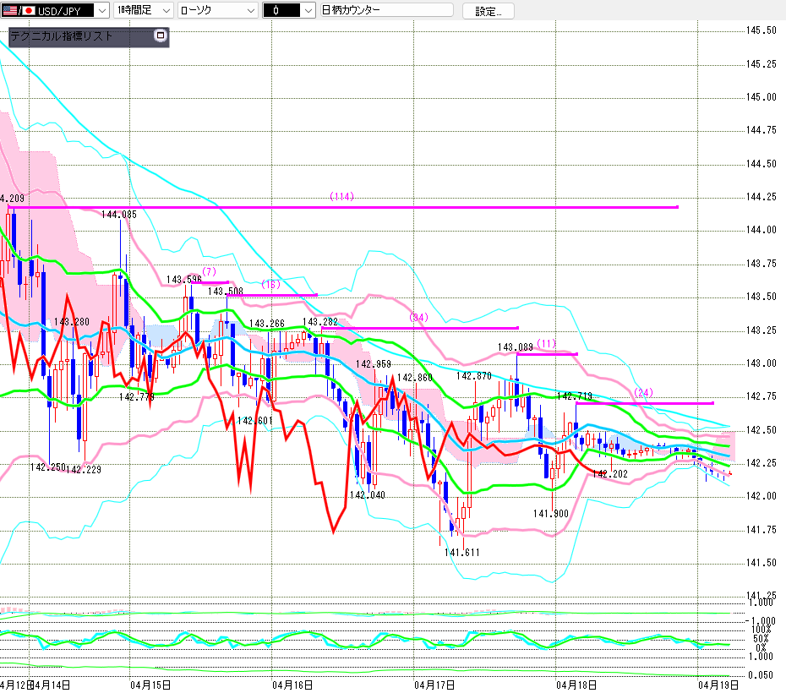Click the 142.040 low price label

[x=368, y=495]
